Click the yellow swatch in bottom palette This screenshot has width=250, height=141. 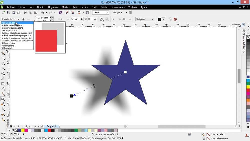[23, 130]
